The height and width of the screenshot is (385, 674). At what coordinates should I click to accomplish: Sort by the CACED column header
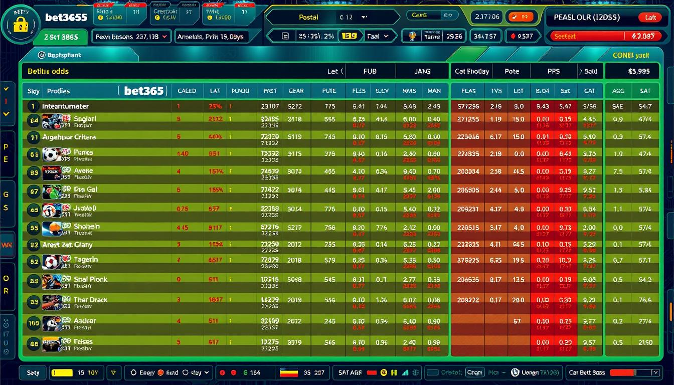click(187, 91)
